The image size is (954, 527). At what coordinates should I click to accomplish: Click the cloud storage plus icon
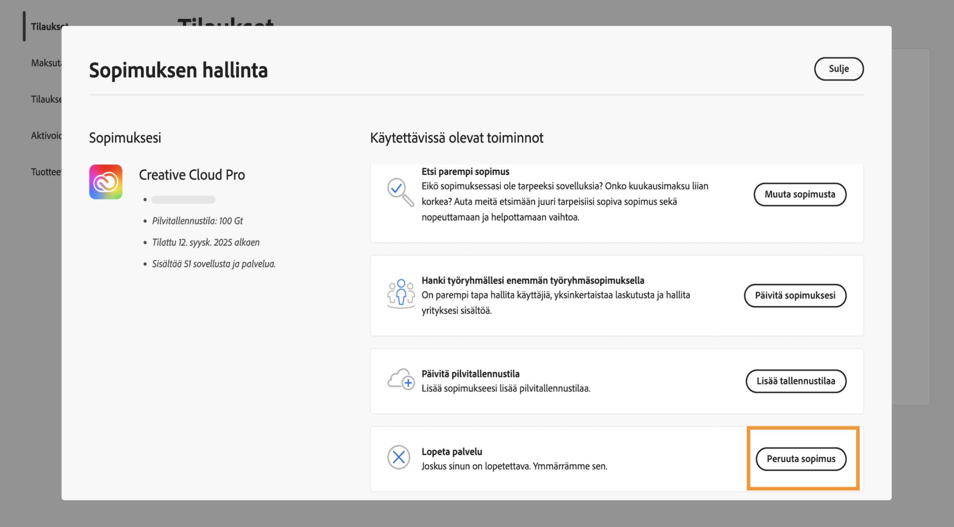coord(400,380)
